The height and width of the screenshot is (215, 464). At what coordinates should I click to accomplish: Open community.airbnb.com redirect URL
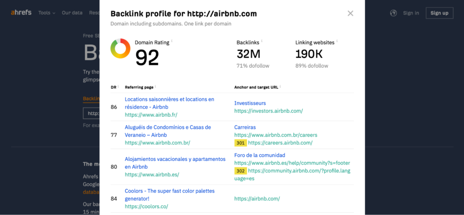(292, 175)
